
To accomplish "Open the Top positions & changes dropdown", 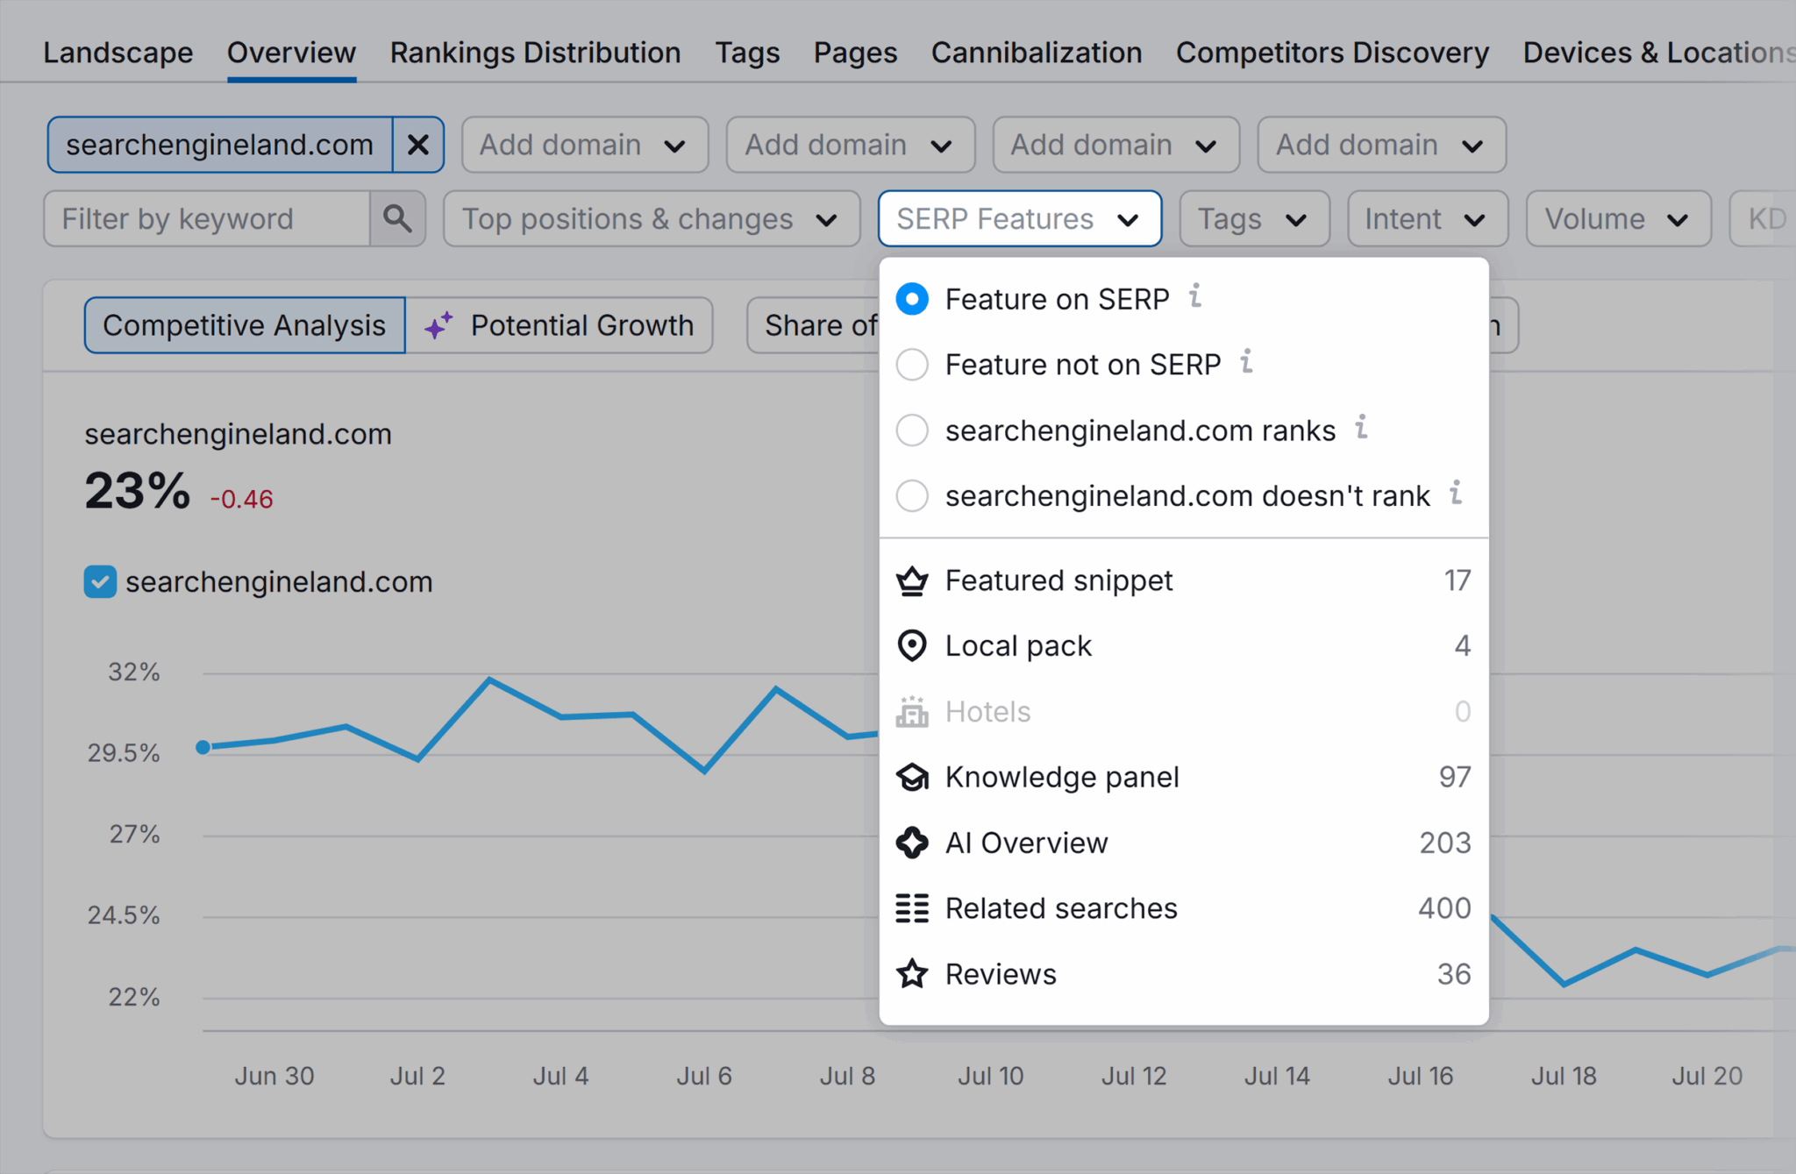I will 651,218.
